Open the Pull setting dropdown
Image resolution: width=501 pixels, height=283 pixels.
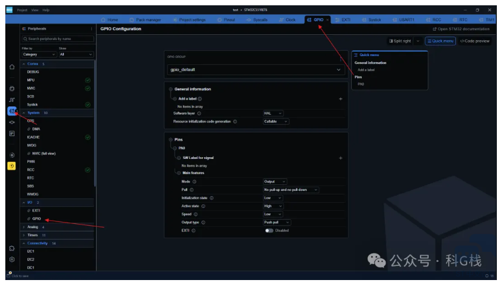click(291, 190)
